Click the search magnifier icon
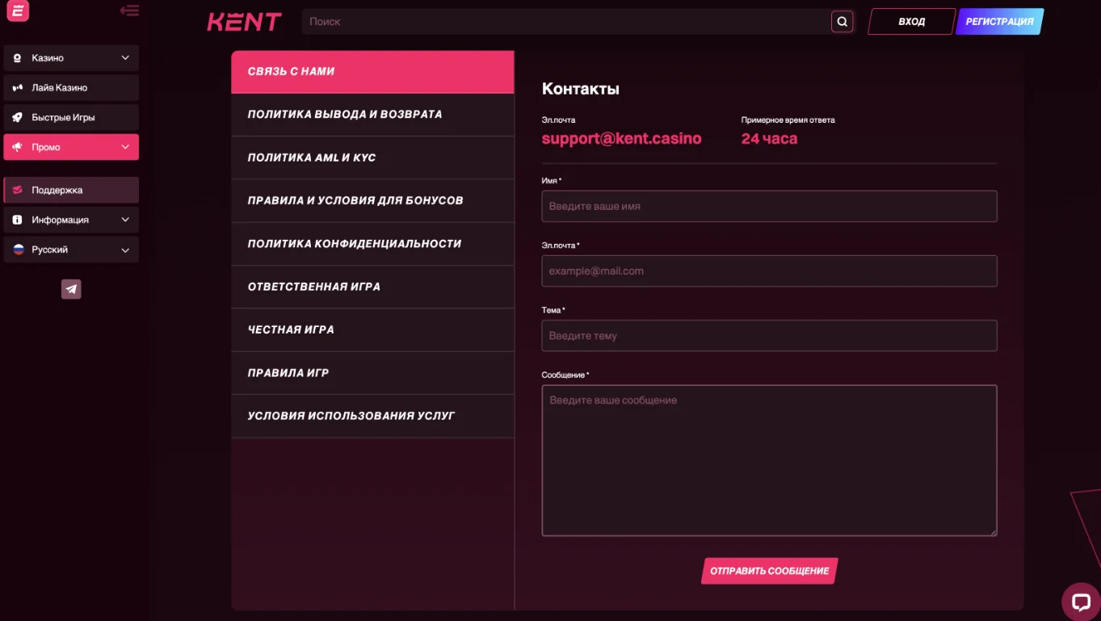1101x621 pixels. [x=842, y=22]
